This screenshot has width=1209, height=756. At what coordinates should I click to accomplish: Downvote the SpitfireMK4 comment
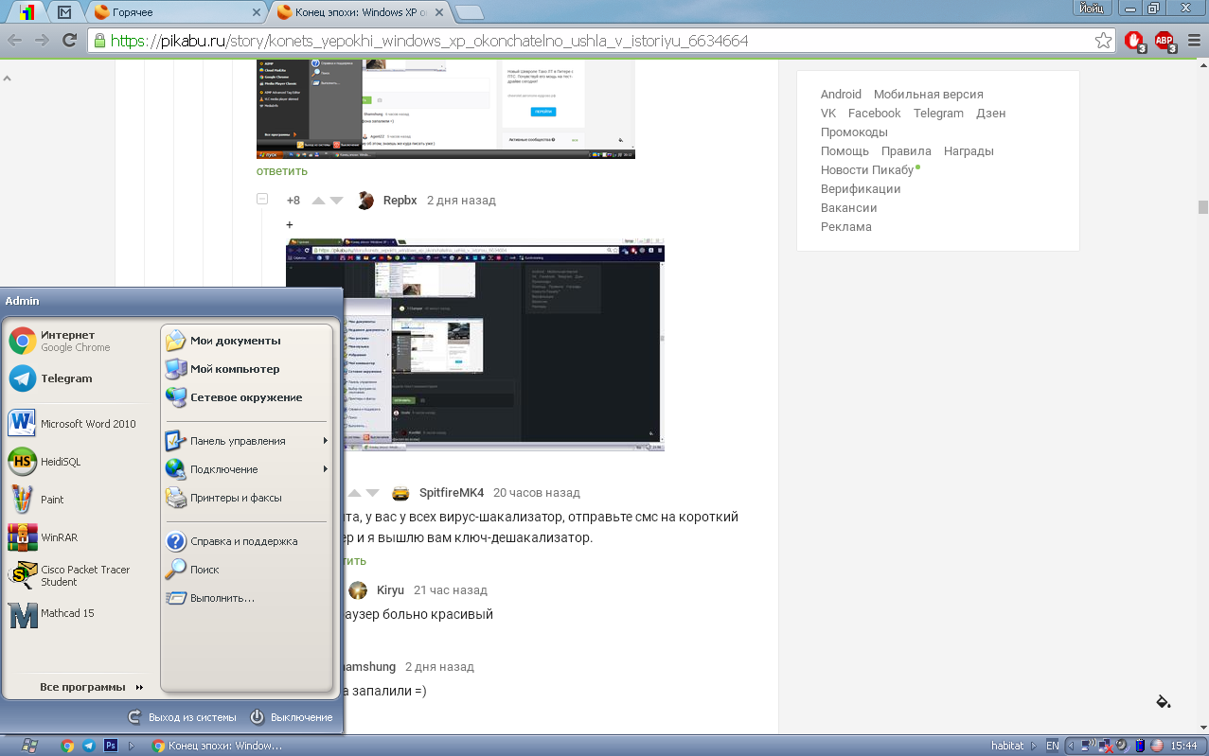372,493
